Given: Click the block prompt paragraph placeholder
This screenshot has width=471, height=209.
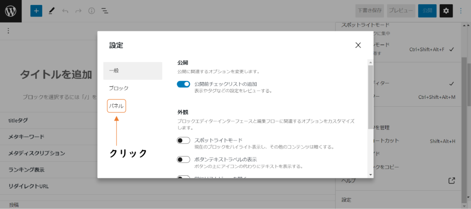Looking at the screenshot, I should click(60, 97).
